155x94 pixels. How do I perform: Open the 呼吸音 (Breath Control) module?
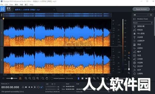point(138,30)
